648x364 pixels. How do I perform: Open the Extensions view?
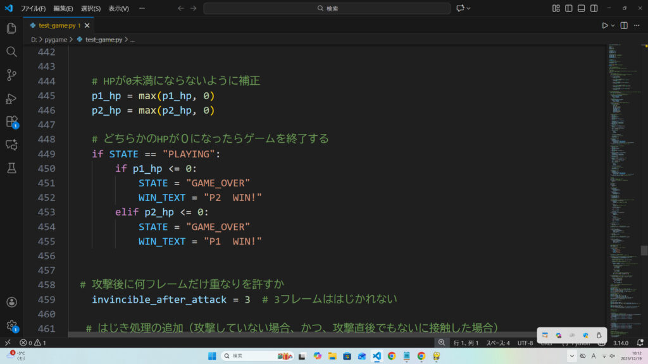point(11,121)
